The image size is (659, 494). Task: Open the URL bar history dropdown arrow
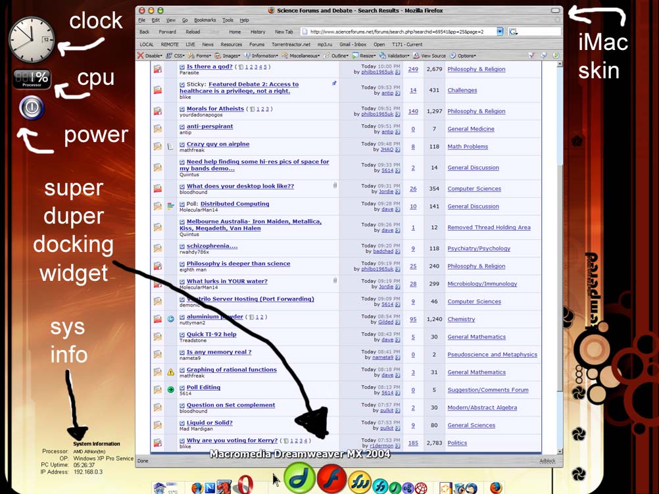point(500,32)
